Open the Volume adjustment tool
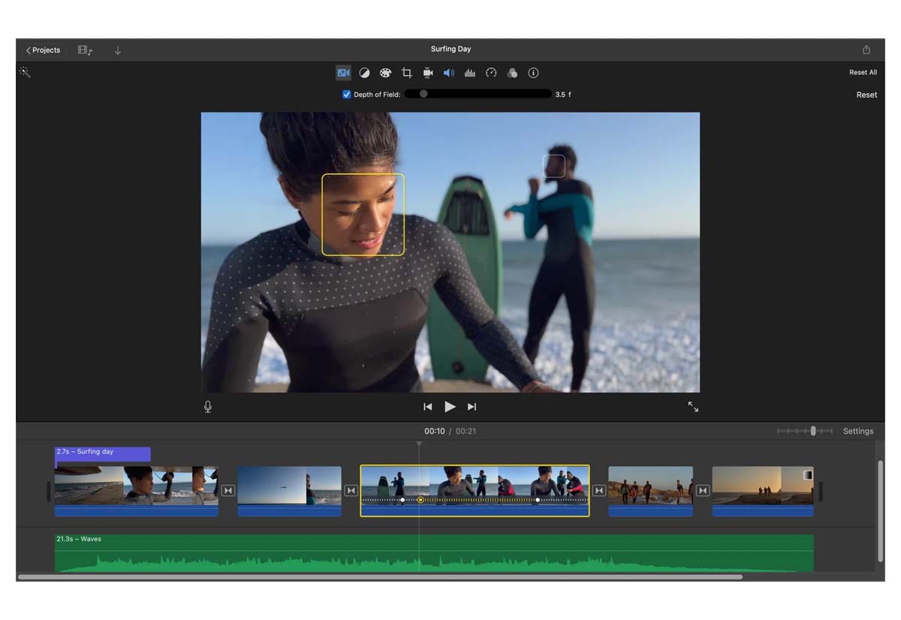 pos(449,73)
